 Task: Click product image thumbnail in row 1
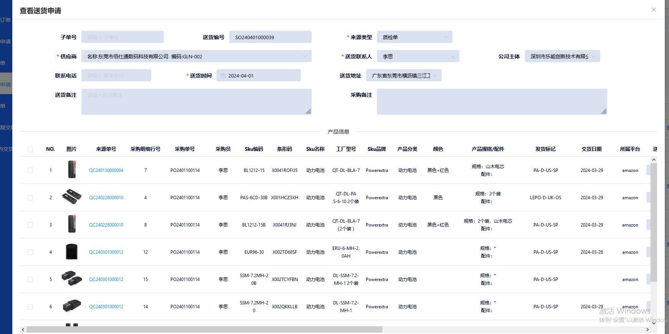[72, 170]
